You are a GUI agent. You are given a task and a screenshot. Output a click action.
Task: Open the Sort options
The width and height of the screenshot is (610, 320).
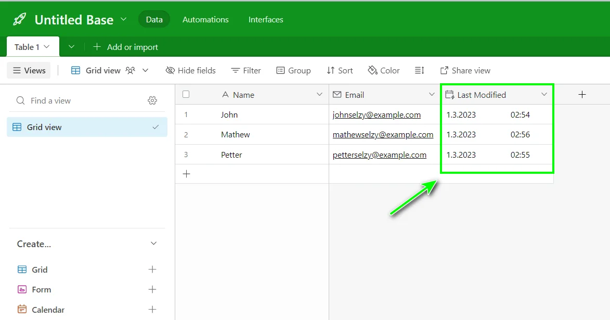coord(339,70)
